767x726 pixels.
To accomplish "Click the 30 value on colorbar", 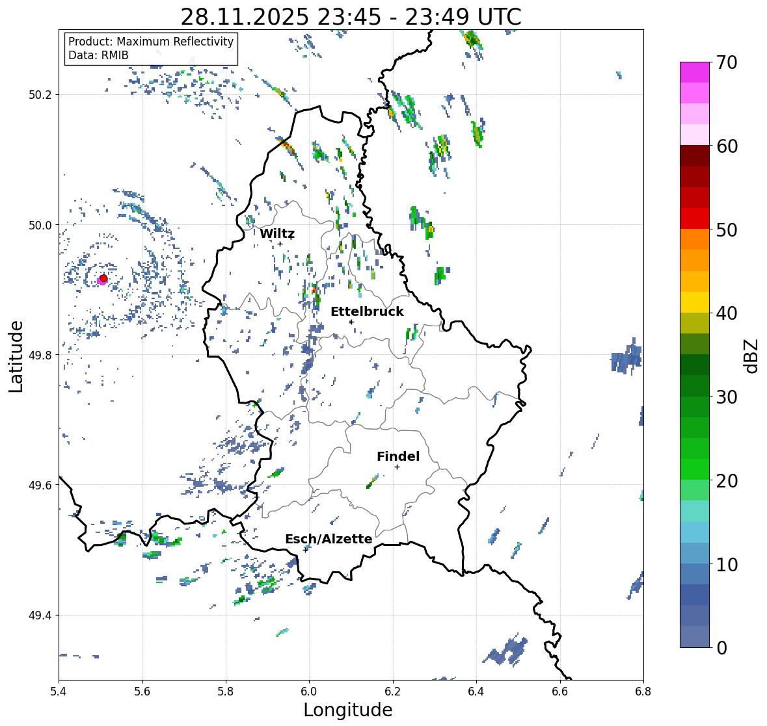I will coord(727,397).
